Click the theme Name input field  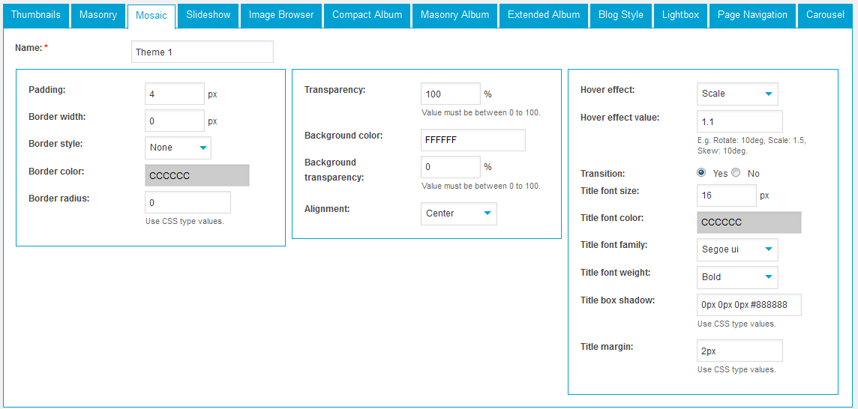(202, 52)
